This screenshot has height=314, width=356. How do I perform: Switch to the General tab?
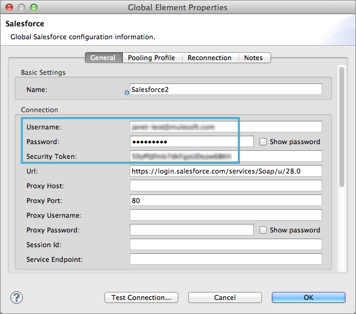104,58
